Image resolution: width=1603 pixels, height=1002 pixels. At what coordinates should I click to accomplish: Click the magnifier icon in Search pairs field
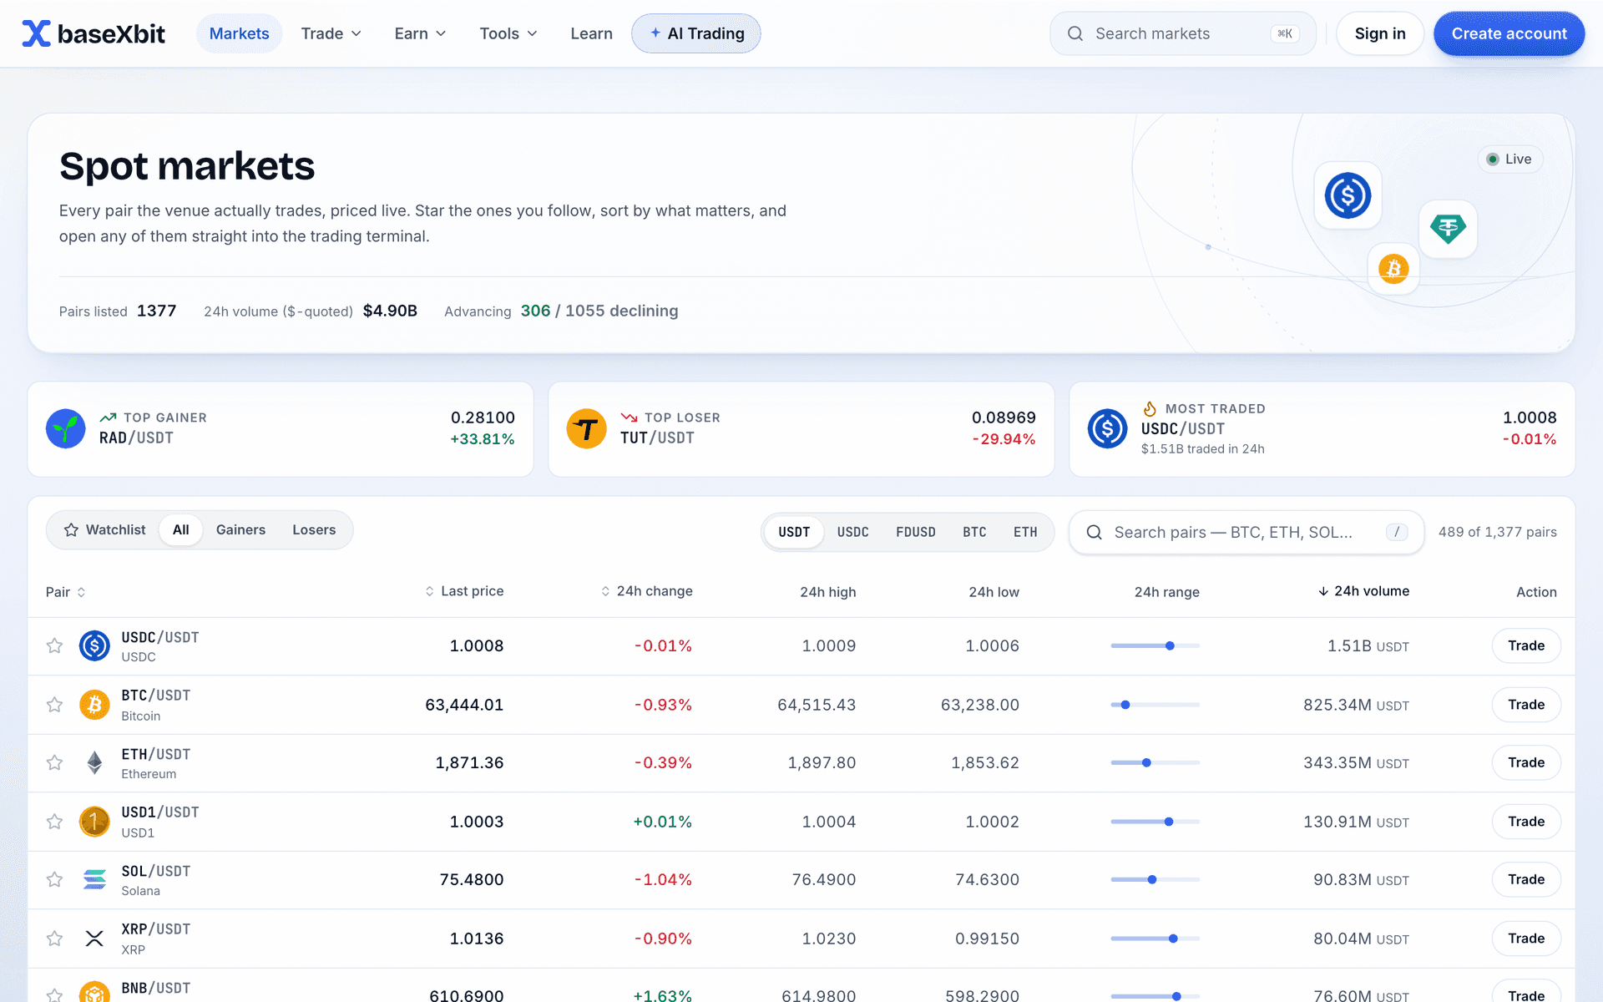point(1094,532)
